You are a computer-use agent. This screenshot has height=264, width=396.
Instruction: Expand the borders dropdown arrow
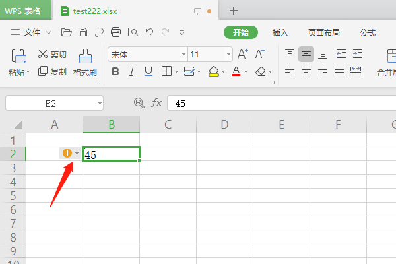(x=176, y=72)
